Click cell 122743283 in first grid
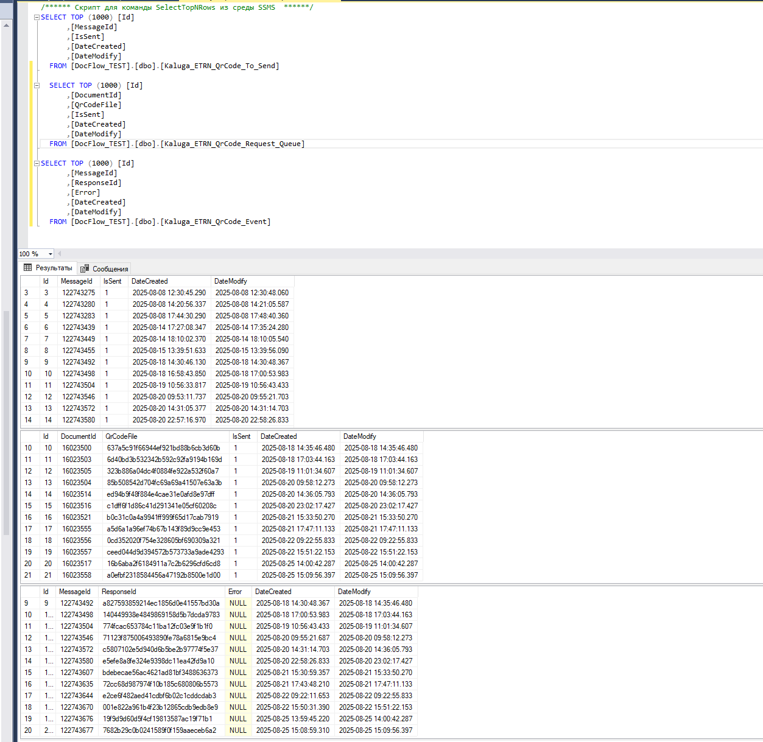Screen dimensions: 763x742 [x=79, y=316]
